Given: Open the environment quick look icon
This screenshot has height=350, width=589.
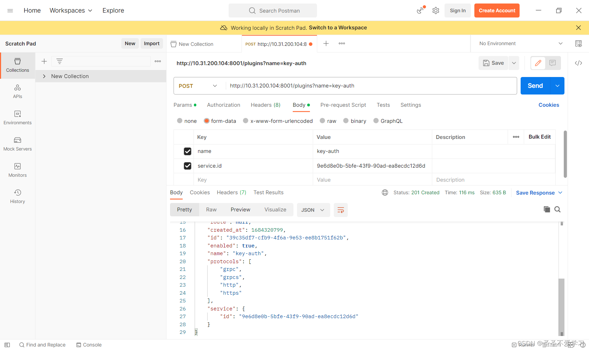Looking at the screenshot, I should coord(578,43).
